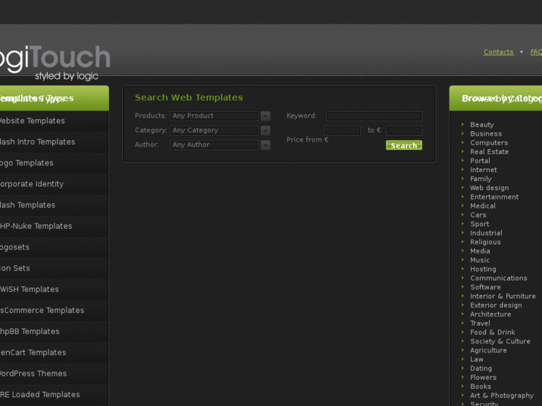
Task: Browse the Society & Culture category
Action: [500, 341]
